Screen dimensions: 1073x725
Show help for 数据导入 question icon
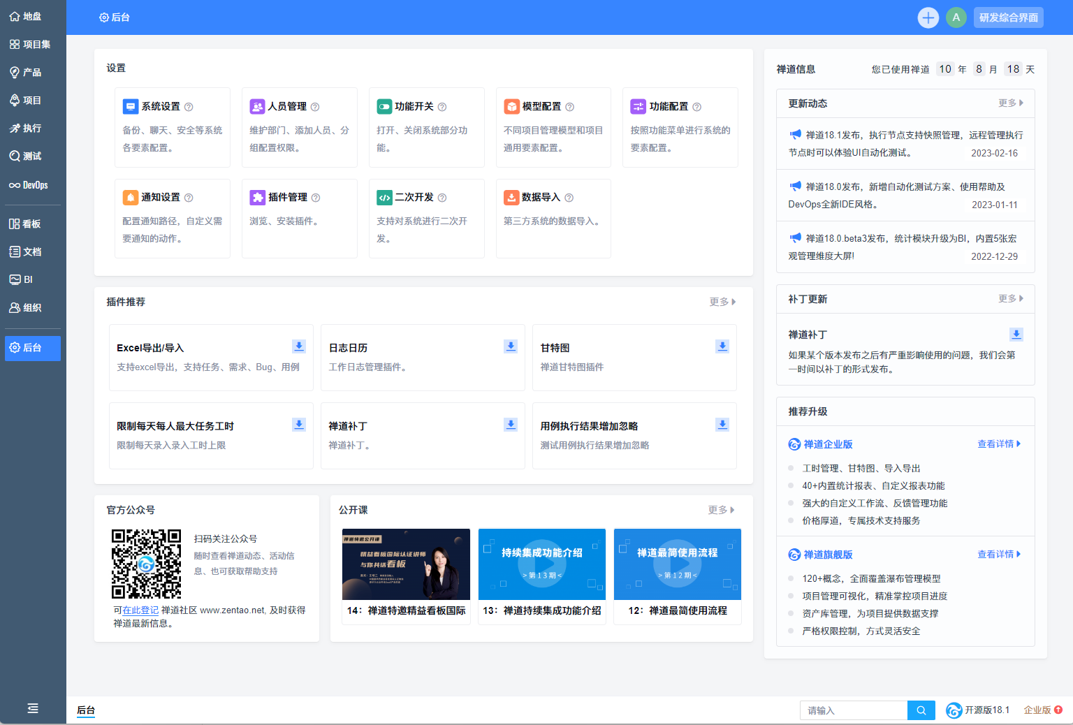569,198
